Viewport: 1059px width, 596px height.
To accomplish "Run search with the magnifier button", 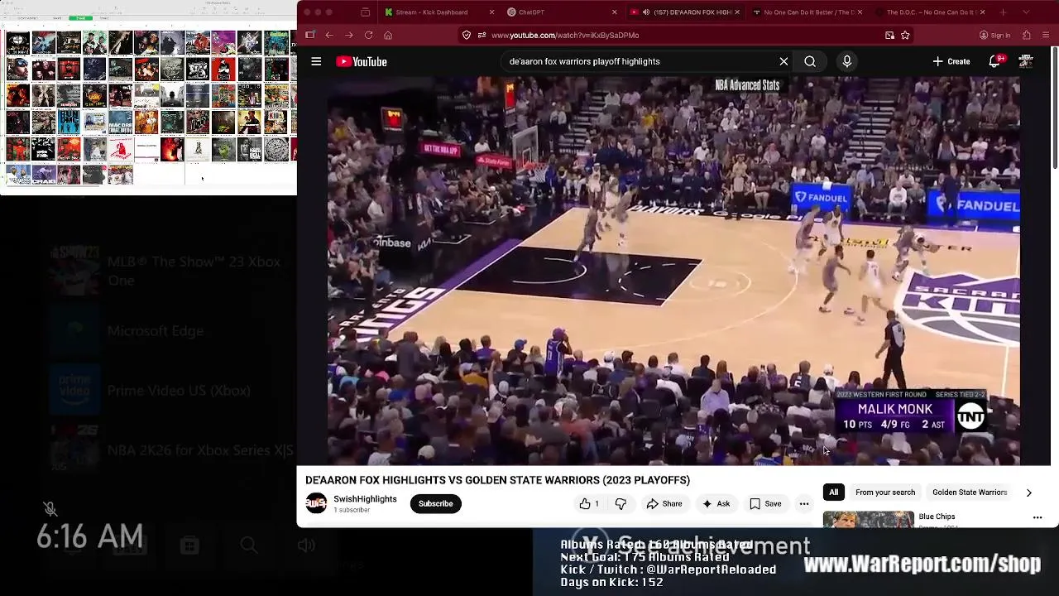I will [x=810, y=61].
